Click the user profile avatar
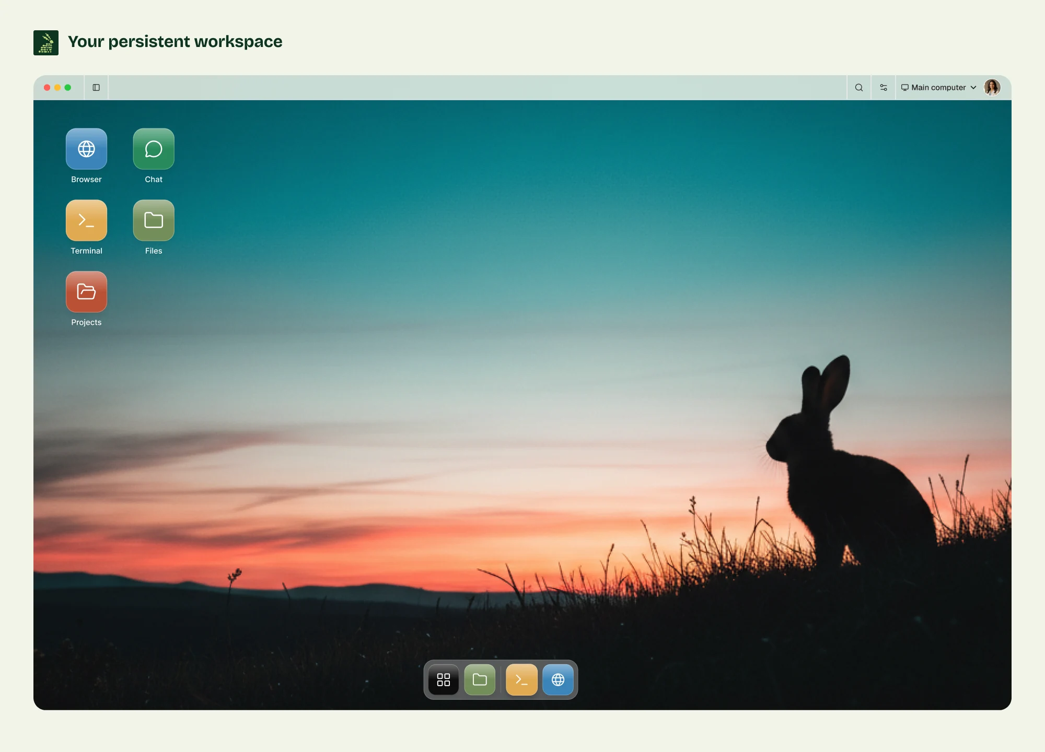1045x752 pixels. coord(992,87)
